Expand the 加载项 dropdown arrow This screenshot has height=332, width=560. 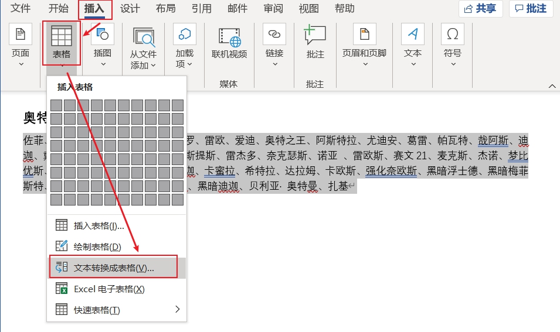tap(189, 64)
